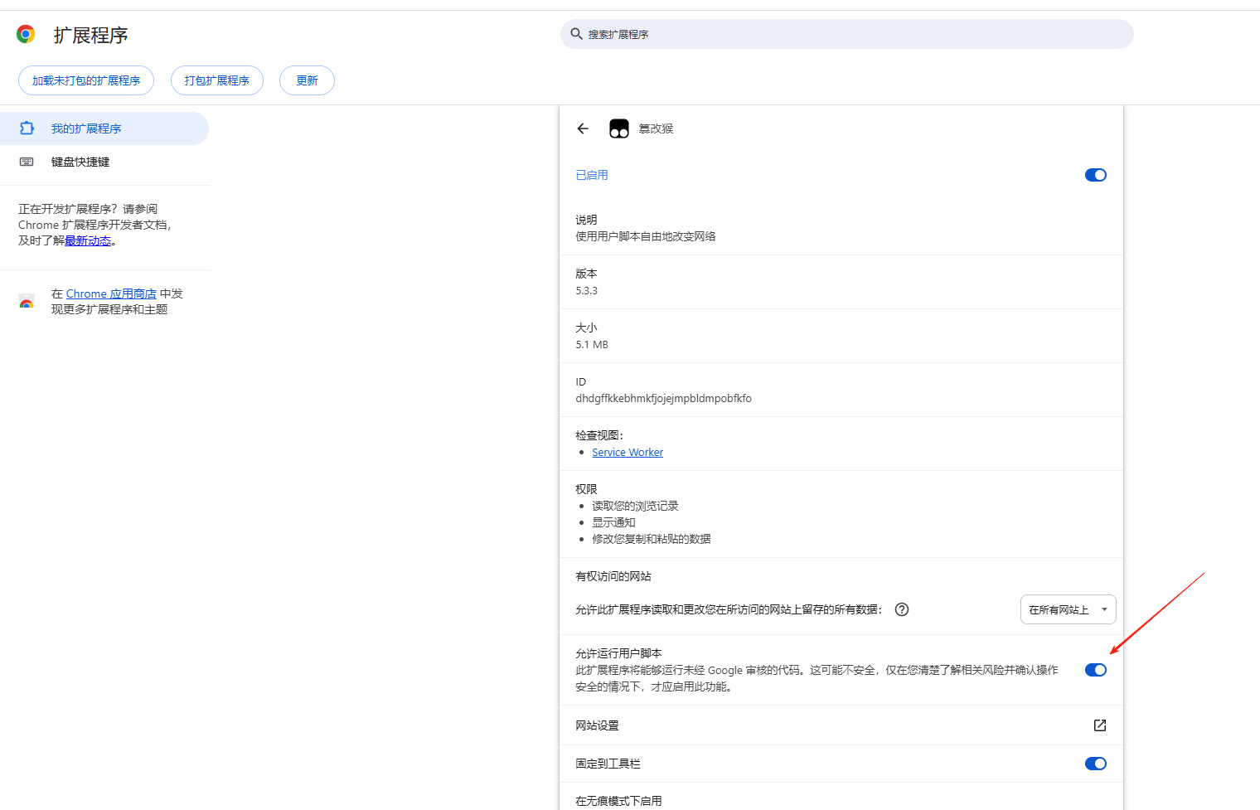Click the 搜索扩展程序 search field
1260x810 pixels.
[846, 34]
